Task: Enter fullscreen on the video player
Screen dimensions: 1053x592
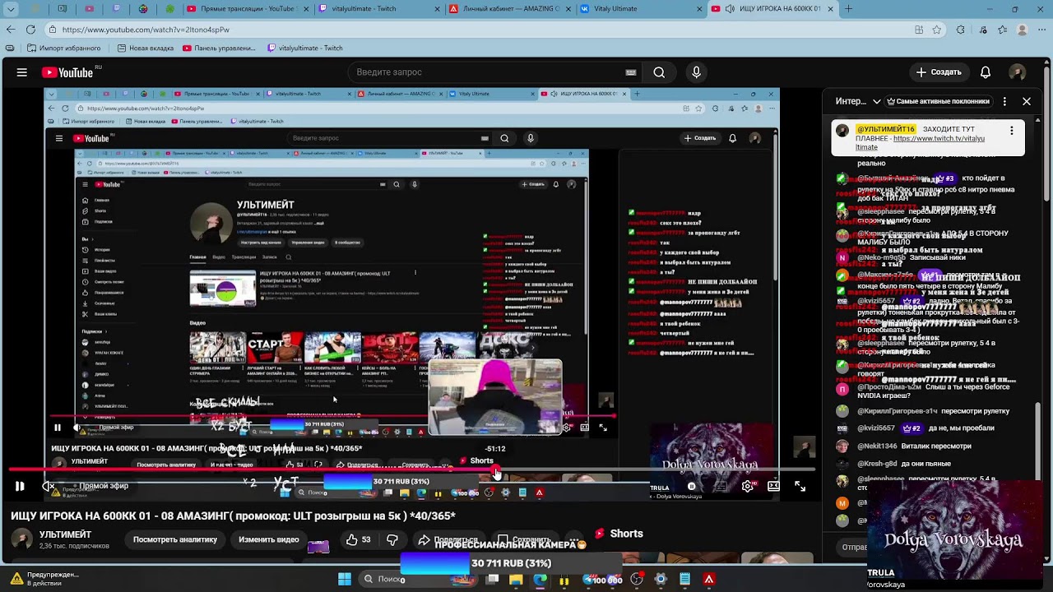Action: tap(800, 486)
